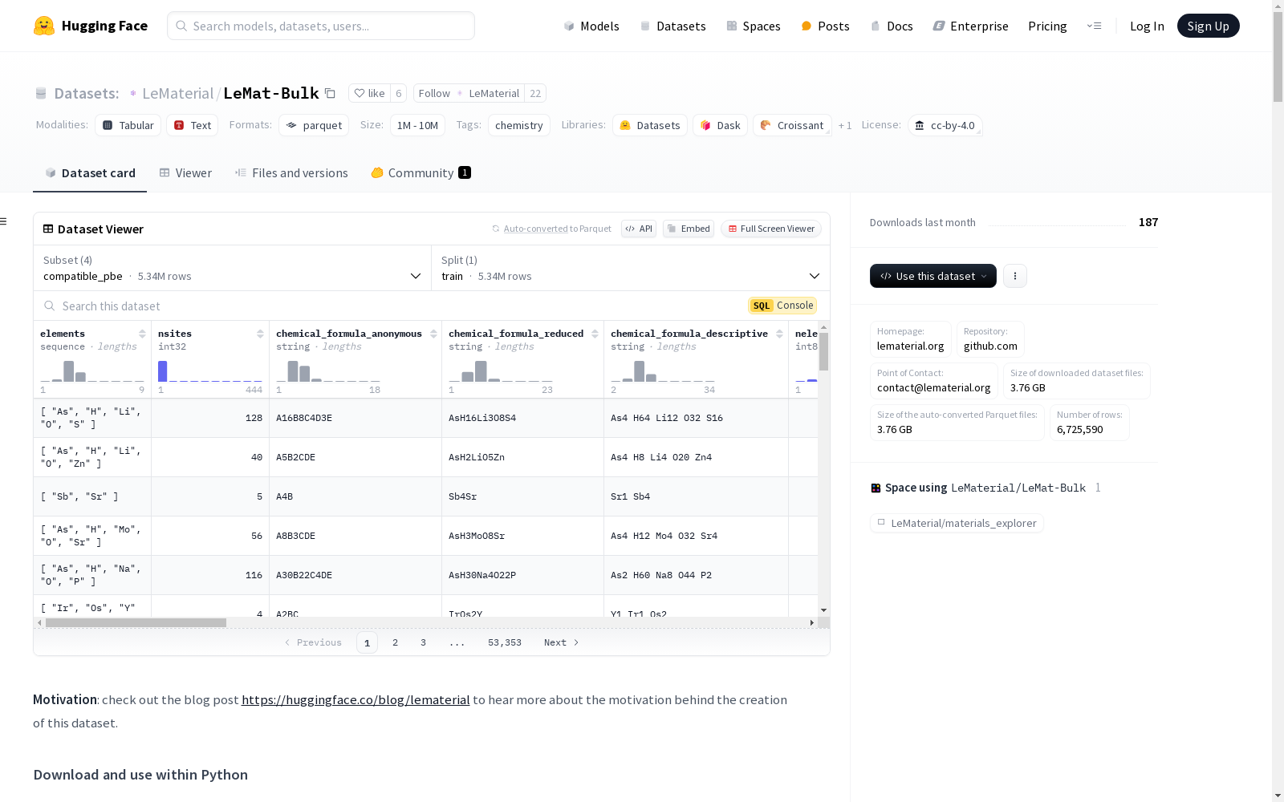Open the Use this dataset dropdown

(x=933, y=276)
